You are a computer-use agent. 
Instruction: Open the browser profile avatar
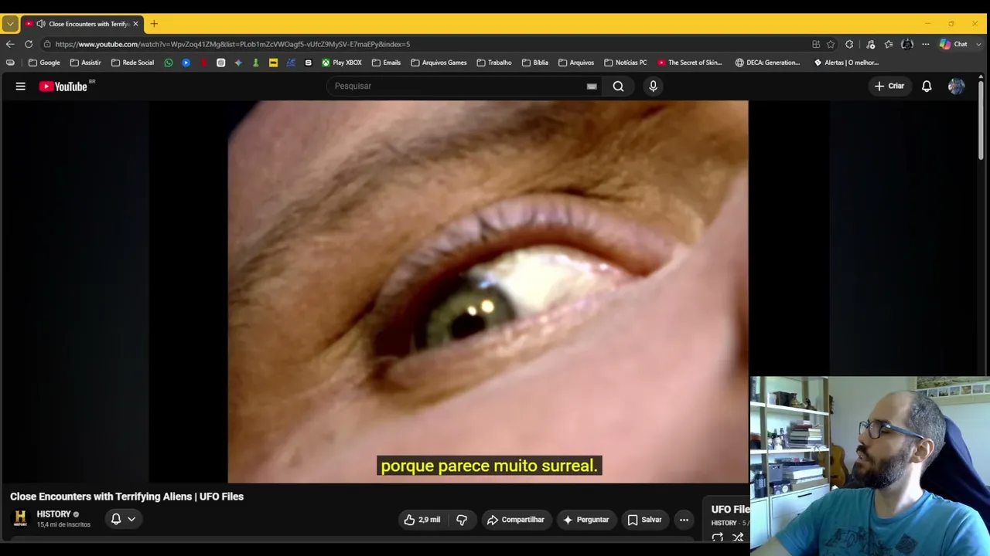pyautogui.click(x=907, y=44)
